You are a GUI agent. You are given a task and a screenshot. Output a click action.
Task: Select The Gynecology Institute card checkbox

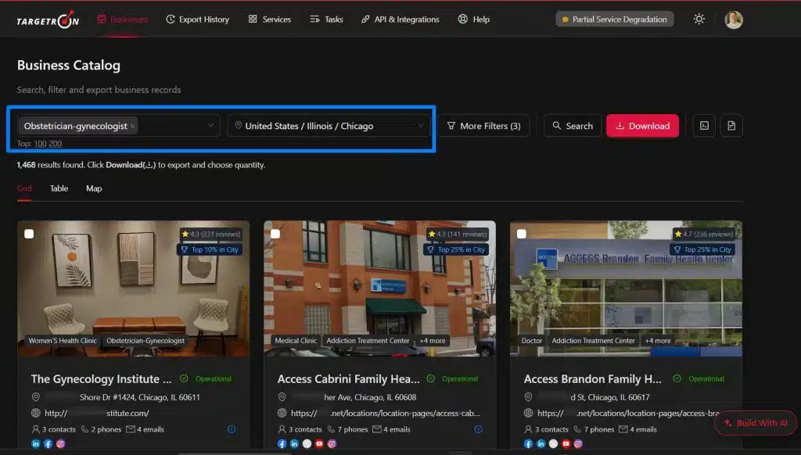pyautogui.click(x=29, y=234)
